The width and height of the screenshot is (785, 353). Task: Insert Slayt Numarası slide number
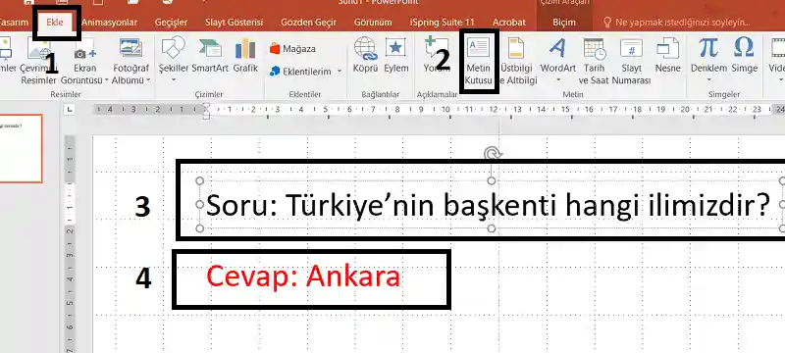631,61
